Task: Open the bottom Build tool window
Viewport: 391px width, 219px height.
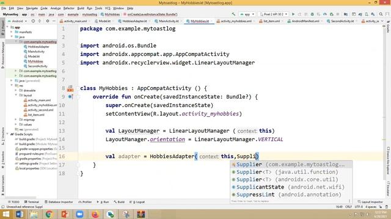Action: click(x=119, y=202)
